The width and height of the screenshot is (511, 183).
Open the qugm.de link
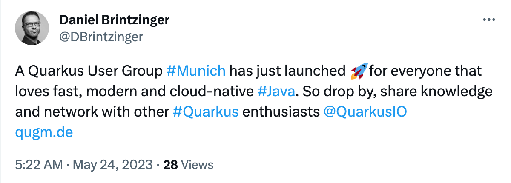coord(44,132)
